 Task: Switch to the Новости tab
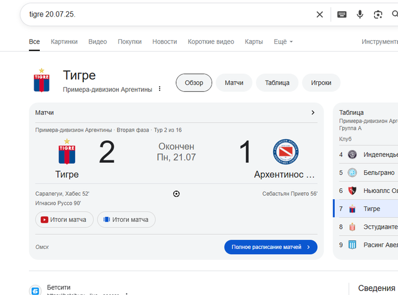(x=164, y=41)
